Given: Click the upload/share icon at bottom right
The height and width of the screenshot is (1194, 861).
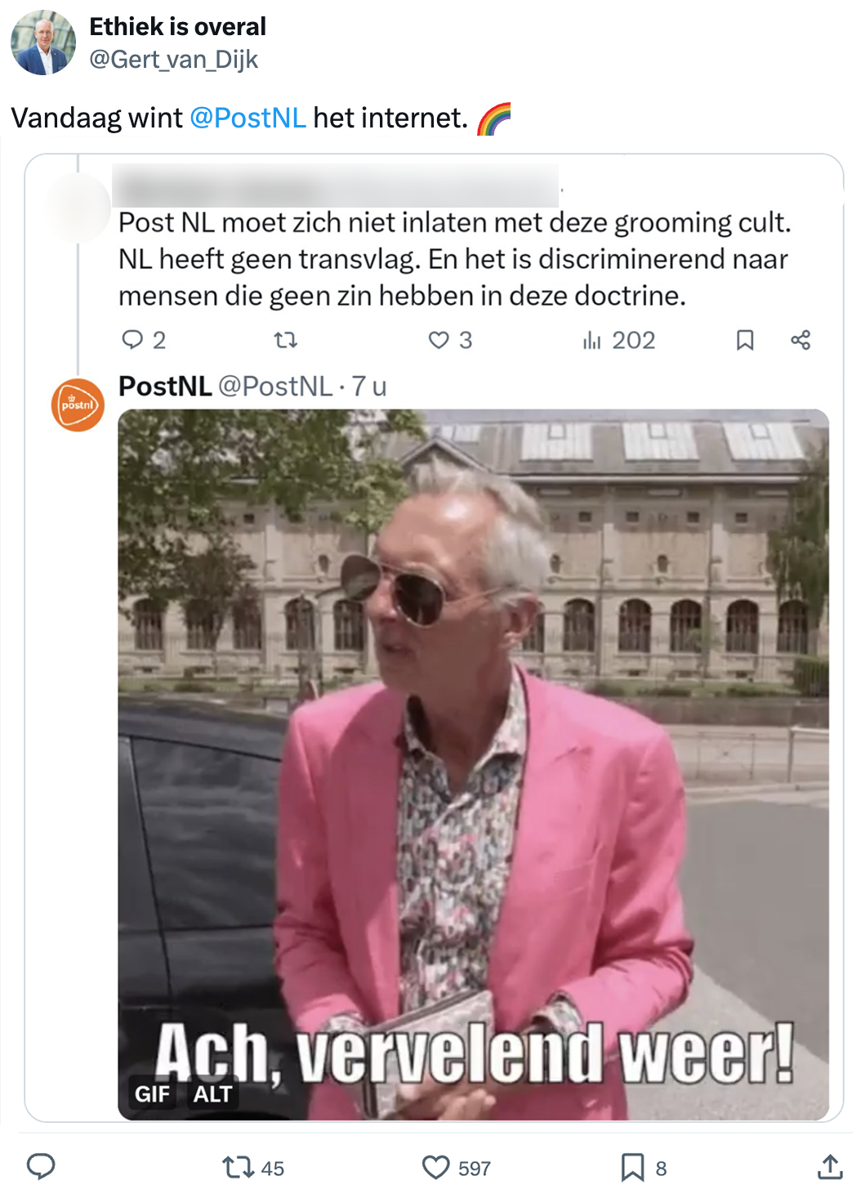Looking at the screenshot, I should click(830, 1168).
